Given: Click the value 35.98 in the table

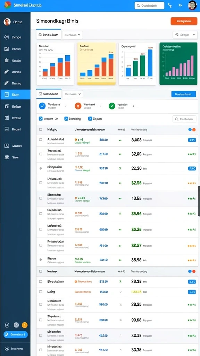Looking at the screenshot, I should pyautogui.click(x=136, y=260).
